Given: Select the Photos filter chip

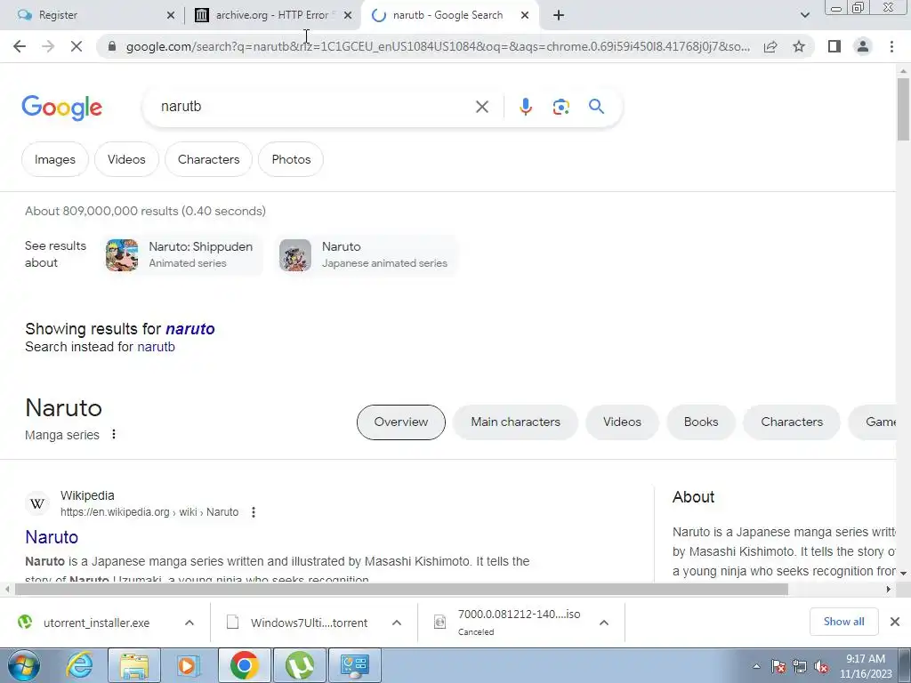Looking at the screenshot, I should coord(291,159).
